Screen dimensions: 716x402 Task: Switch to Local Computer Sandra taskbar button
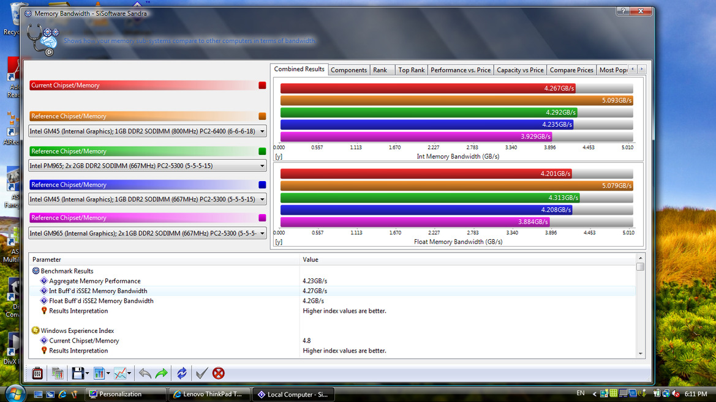(x=293, y=394)
